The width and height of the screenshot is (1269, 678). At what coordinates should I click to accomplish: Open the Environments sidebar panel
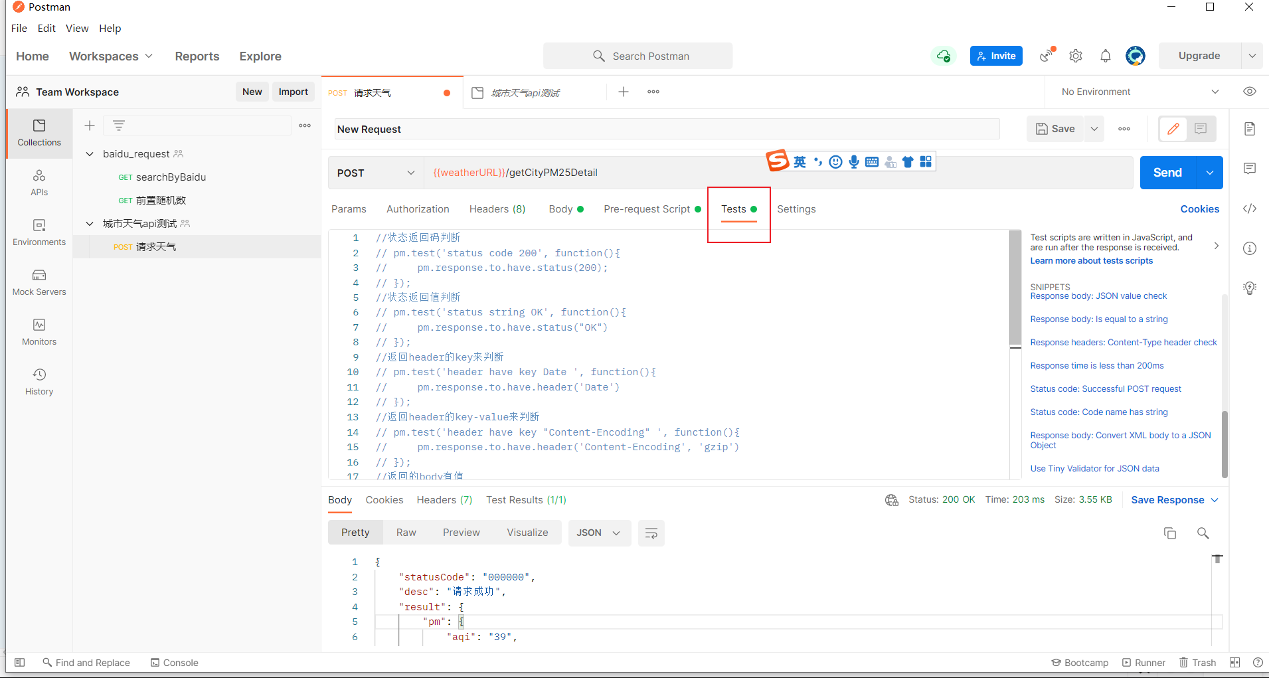click(39, 232)
